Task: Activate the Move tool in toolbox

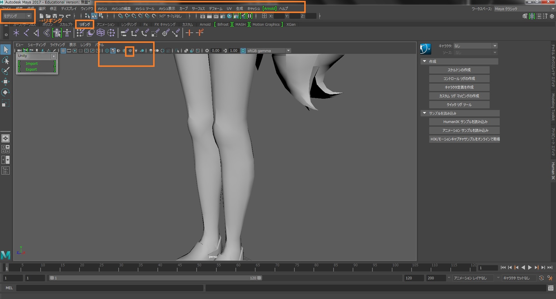Action: click(x=6, y=82)
